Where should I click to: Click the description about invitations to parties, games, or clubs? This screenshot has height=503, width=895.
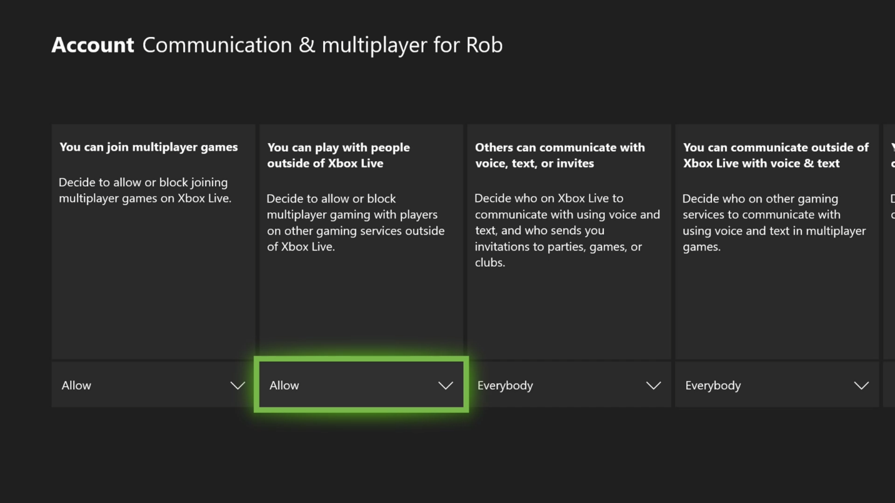pos(566,230)
